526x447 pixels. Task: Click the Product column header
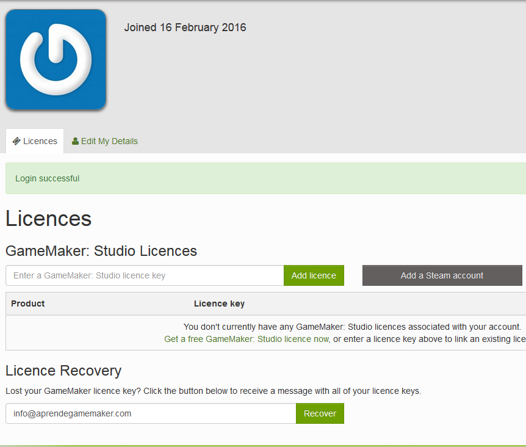28,303
